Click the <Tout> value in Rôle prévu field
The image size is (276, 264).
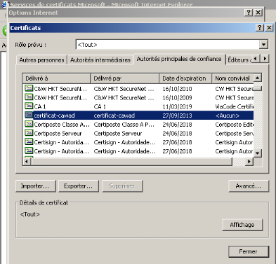[x=87, y=45]
